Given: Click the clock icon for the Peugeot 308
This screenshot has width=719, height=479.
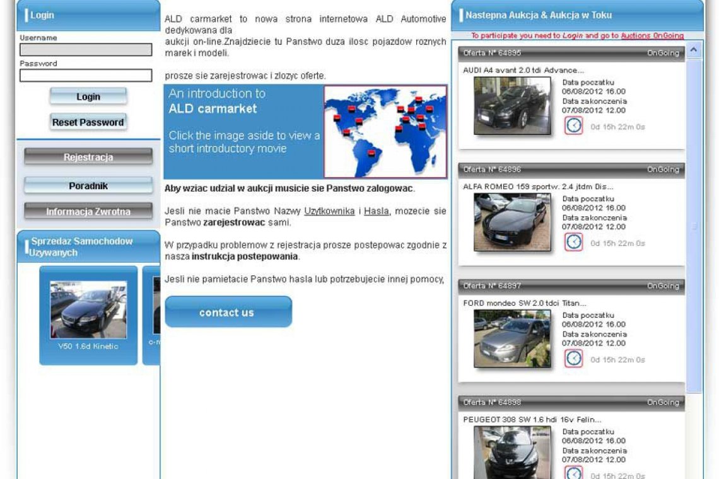Looking at the screenshot, I should [573, 473].
